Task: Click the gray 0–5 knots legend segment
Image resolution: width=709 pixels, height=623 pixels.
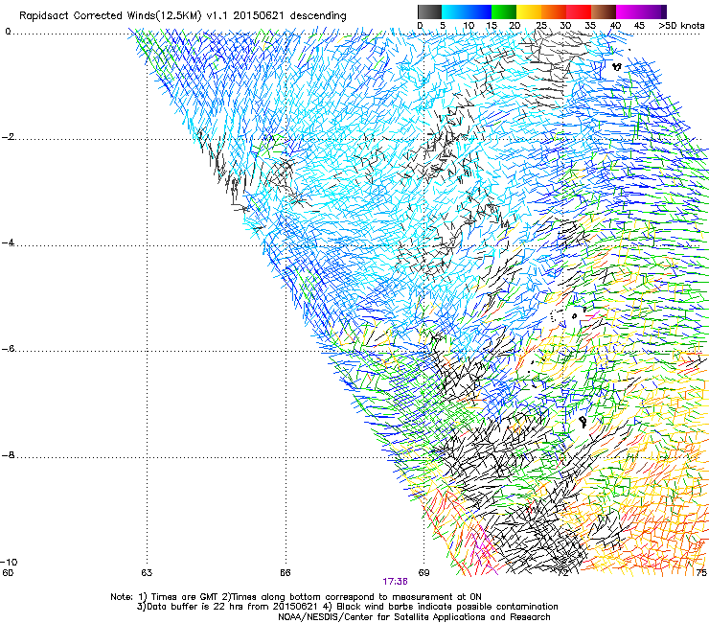Action: 429,12
